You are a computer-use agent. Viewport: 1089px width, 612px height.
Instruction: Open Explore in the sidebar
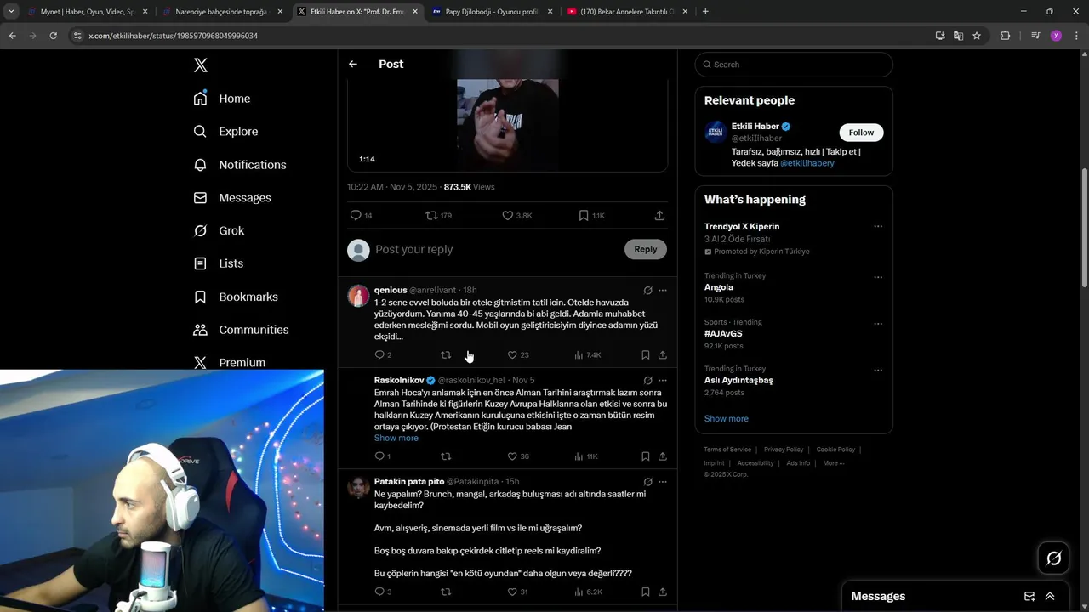click(225, 132)
